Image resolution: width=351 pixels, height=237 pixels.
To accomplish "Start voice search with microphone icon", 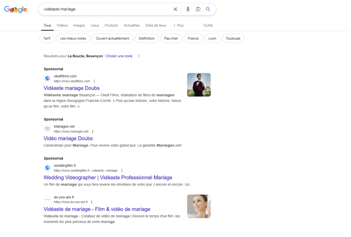I will (188, 9).
